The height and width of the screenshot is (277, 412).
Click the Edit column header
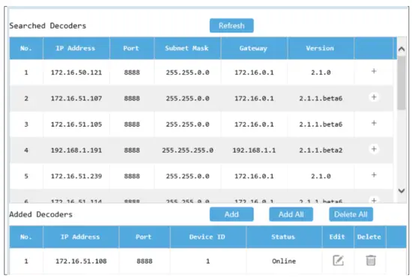[x=338, y=237]
